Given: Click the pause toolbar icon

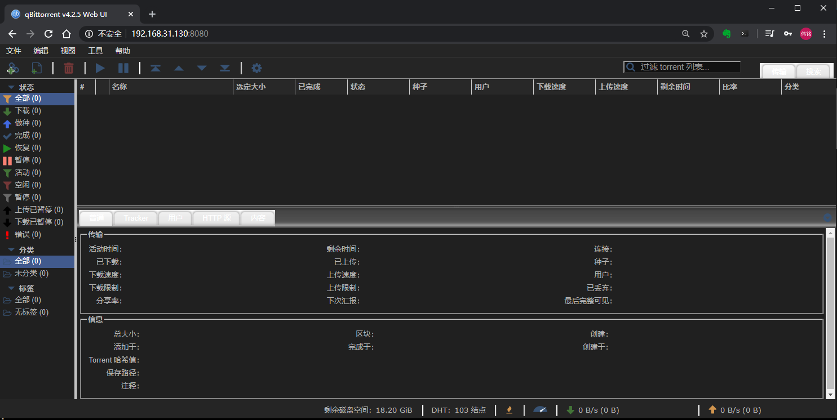Looking at the screenshot, I should (123, 68).
